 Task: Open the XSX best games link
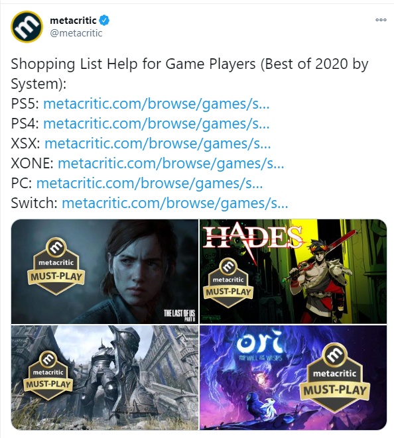pos(158,143)
